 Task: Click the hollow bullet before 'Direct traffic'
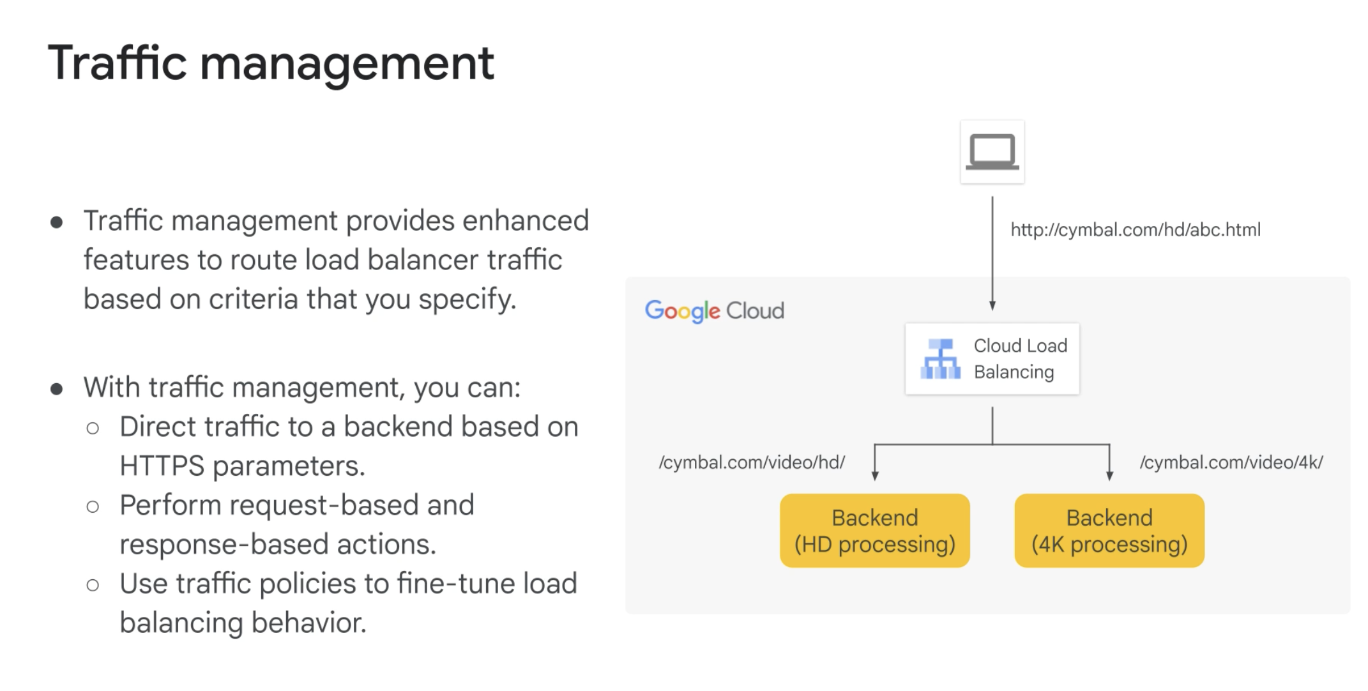tap(93, 428)
